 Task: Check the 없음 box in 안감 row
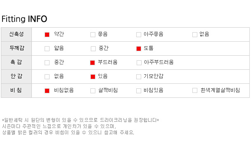pyautogui.click(x=47, y=77)
